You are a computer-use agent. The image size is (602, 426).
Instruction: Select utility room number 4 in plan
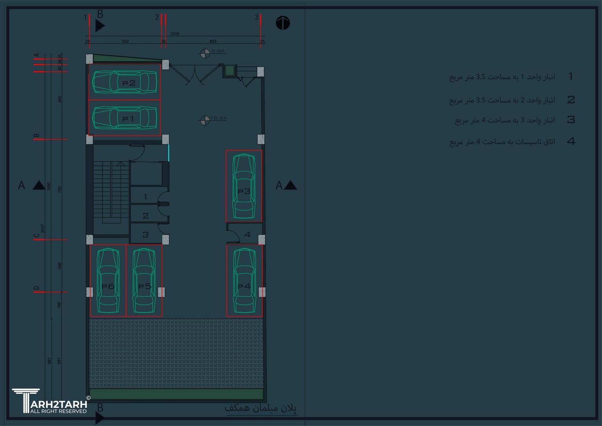(247, 235)
